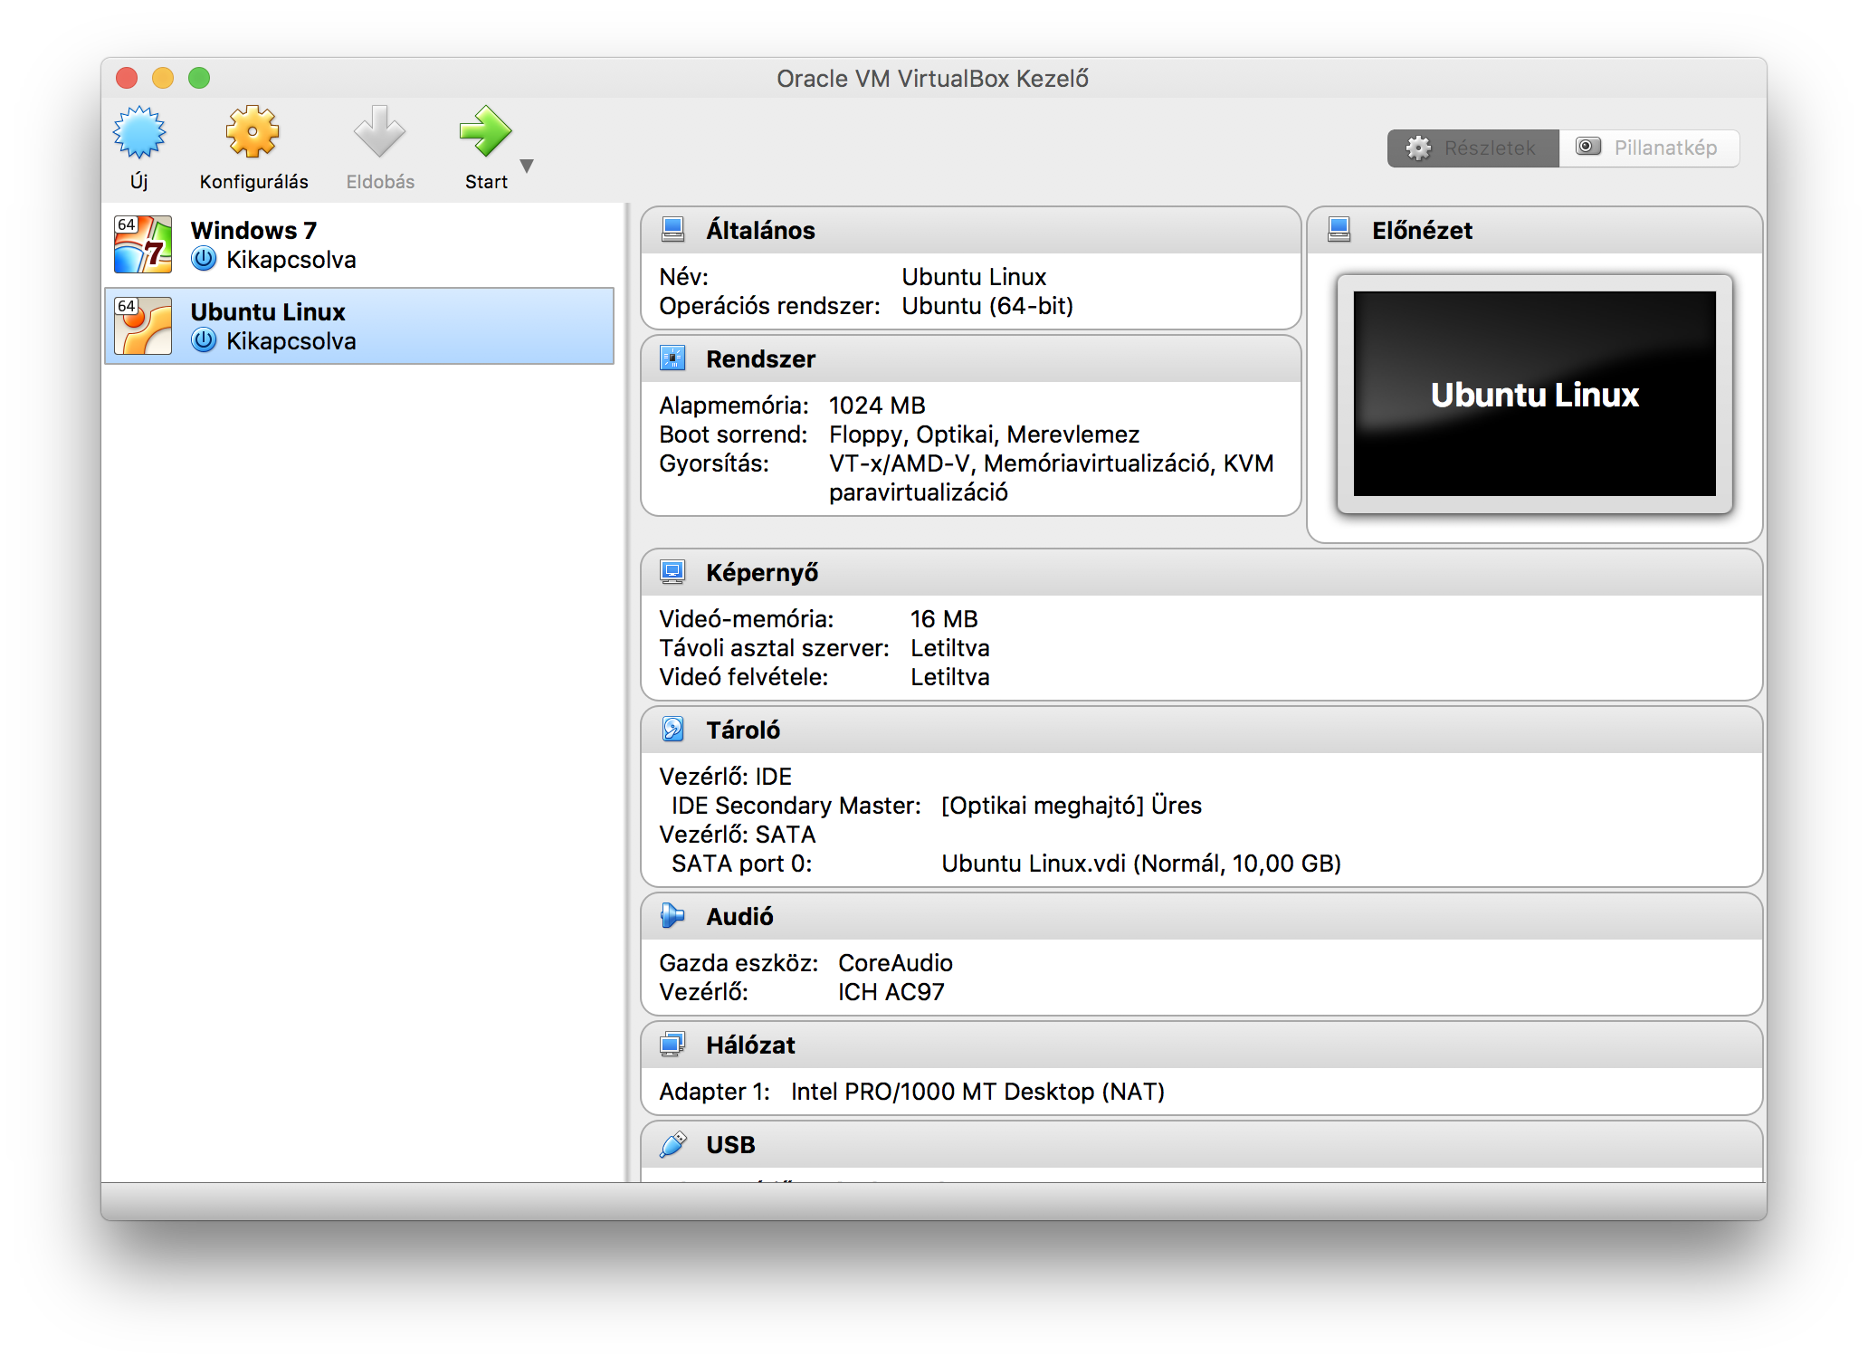The image size is (1868, 1365).
Task: Click the Audió speaker icon
Action: pyautogui.click(x=672, y=916)
